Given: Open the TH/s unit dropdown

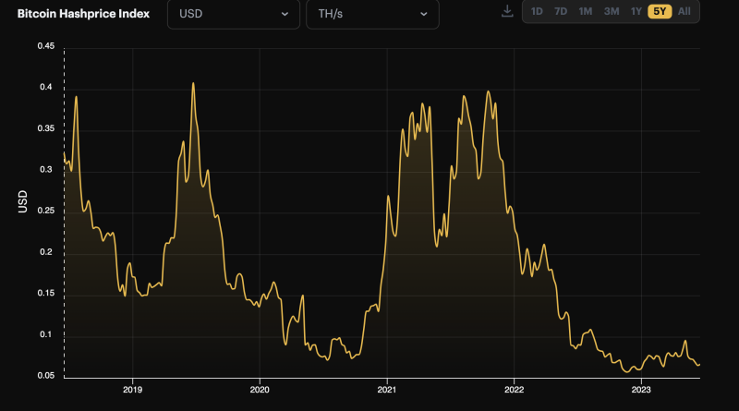Looking at the screenshot, I should click(372, 14).
